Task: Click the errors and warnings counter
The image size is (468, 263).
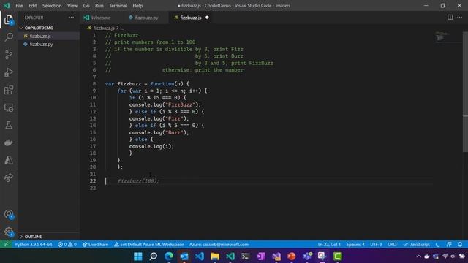Action: coord(67,244)
